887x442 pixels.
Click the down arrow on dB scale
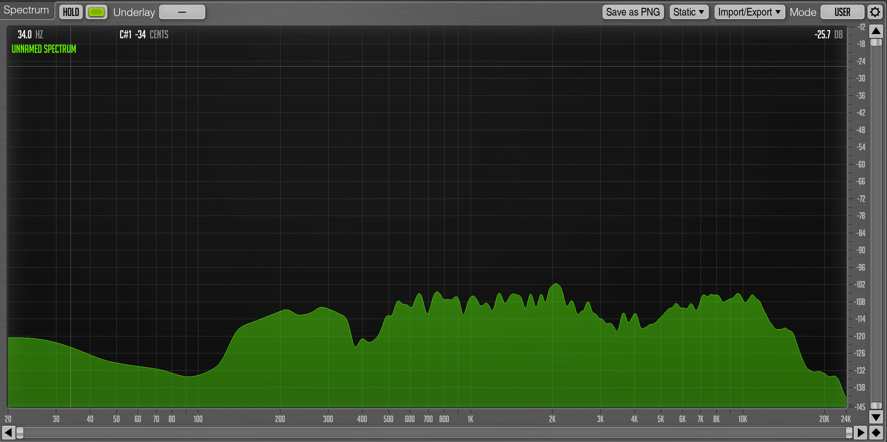click(876, 417)
